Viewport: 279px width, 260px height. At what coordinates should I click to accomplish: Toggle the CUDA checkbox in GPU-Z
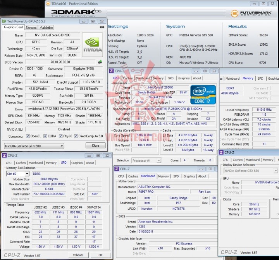pyautogui.click(x=45, y=136)
